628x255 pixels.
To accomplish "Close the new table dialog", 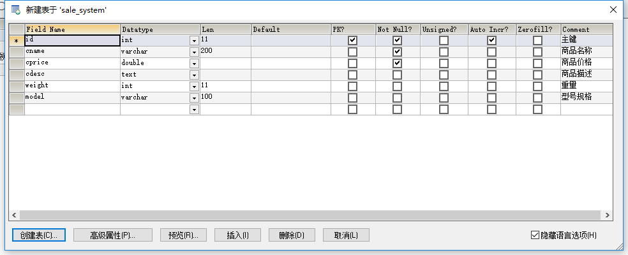I will pyautogui.click(x=613, y=10).
